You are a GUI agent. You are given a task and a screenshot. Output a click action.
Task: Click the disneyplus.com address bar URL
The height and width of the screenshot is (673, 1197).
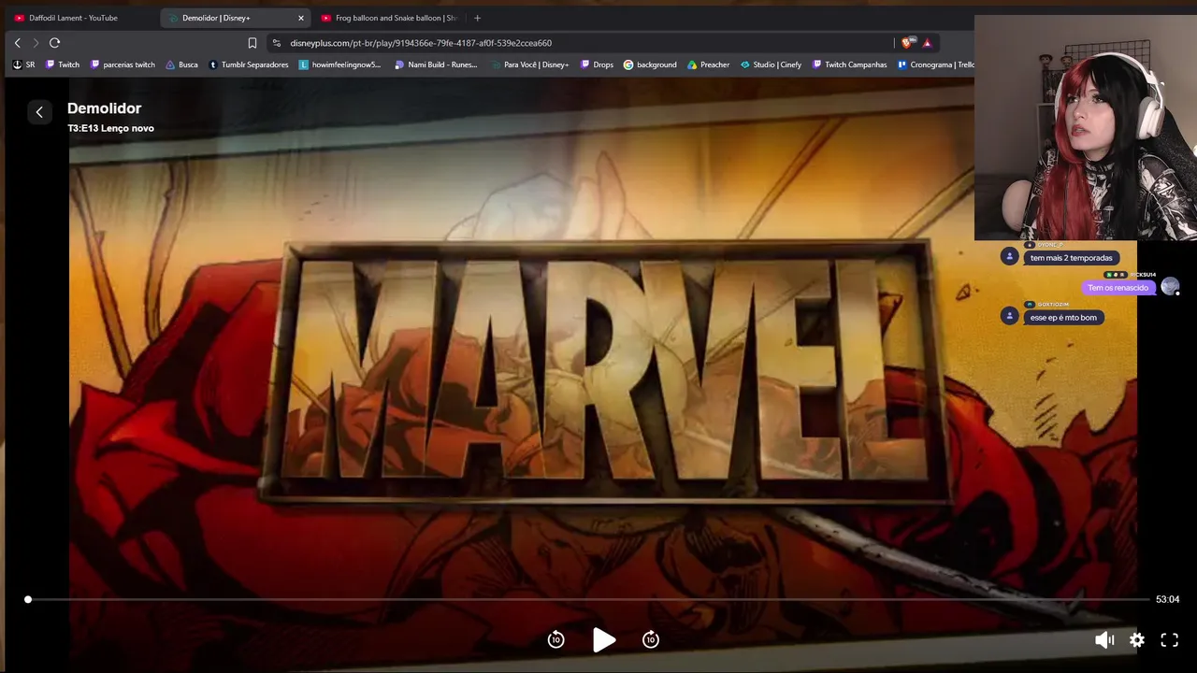tap(421, 43)
